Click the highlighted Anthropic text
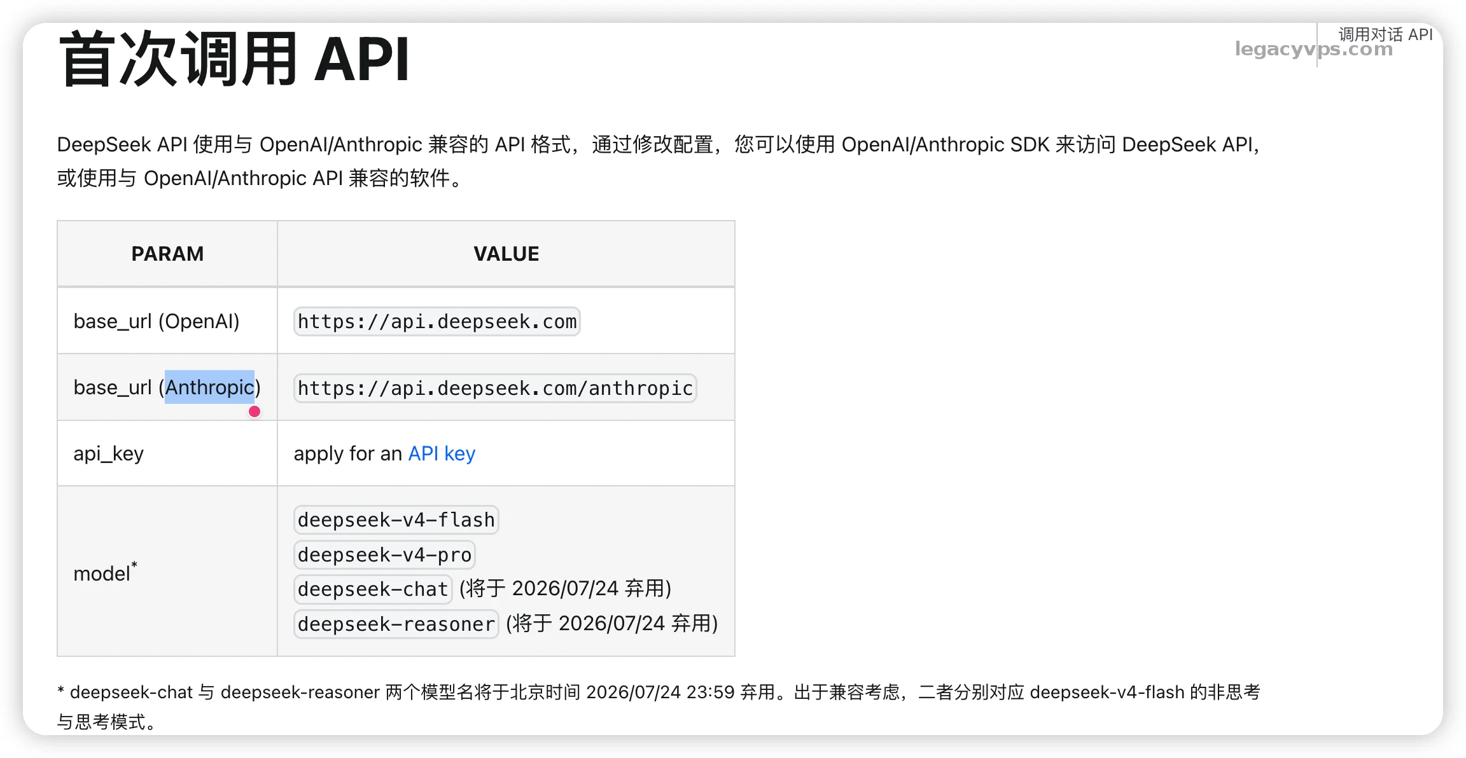Screen dimensions: 1466x758 click(x=210, y=387)
